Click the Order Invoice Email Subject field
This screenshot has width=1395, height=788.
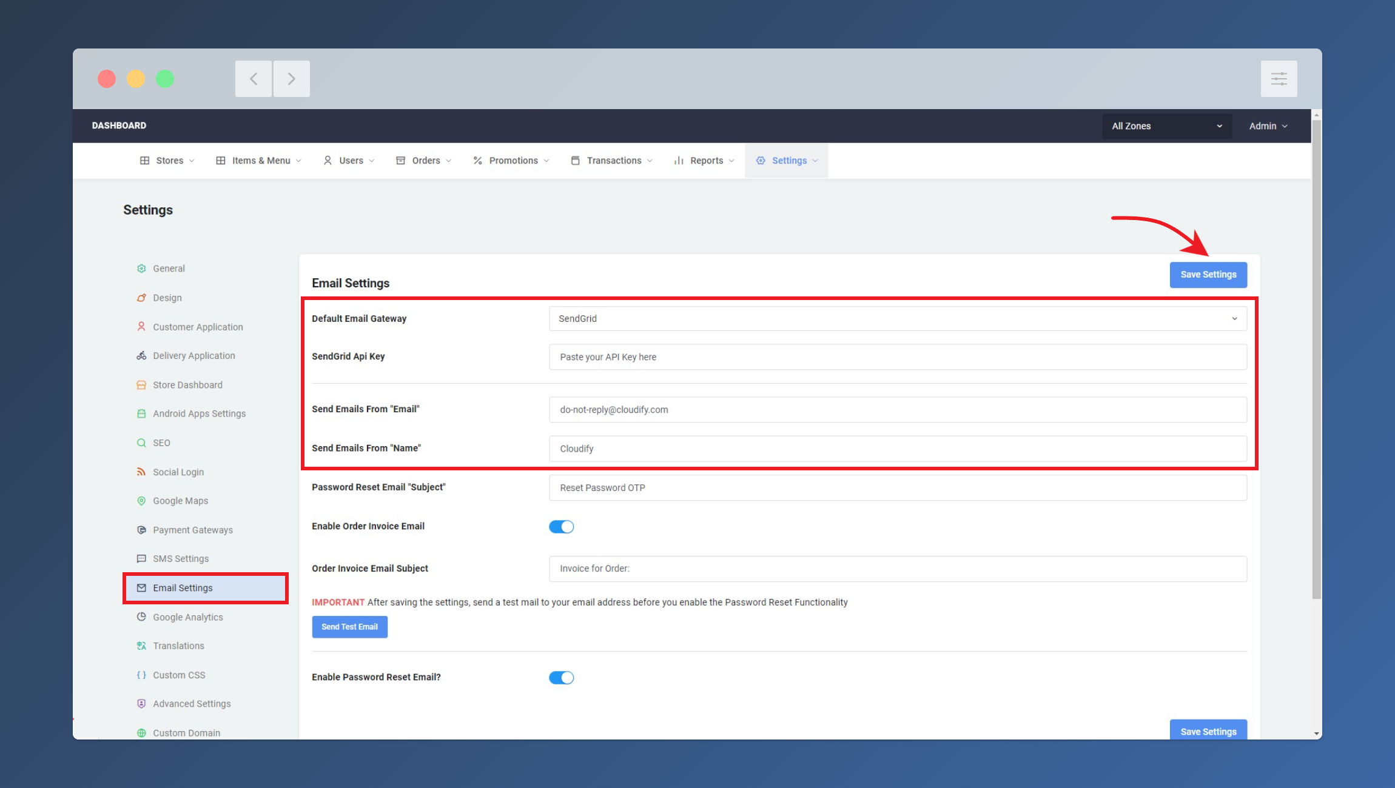click(x=898, y=569)
